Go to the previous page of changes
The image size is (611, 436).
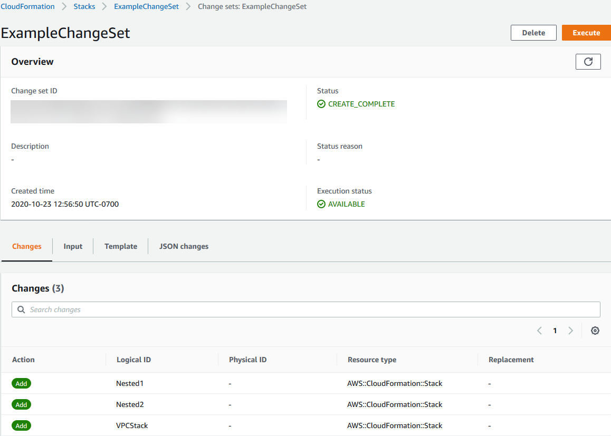pyautogui.click(x=539, y=331)
